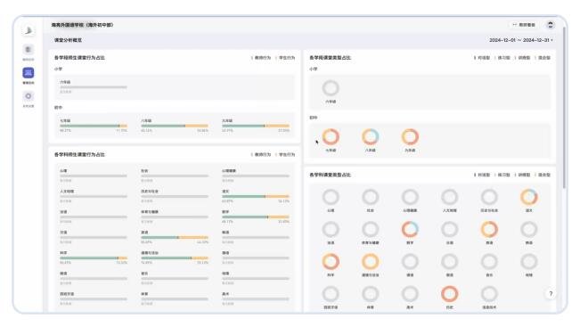Click the colored 数学 donut in subject grid

pyautogui.click(x=410, y=229)
